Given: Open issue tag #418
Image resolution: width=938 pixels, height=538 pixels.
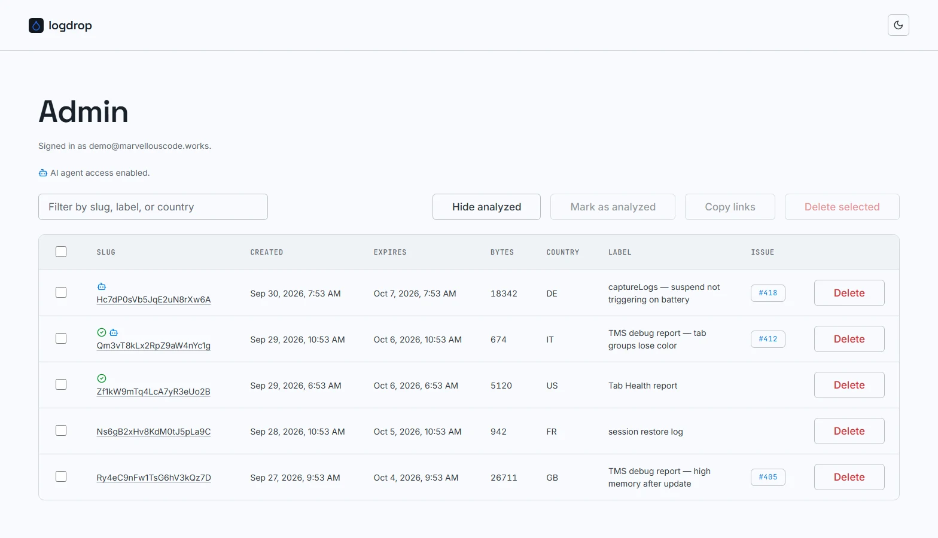Looking at the screenshot, I should pyautogui.click(x=768, y=293).
